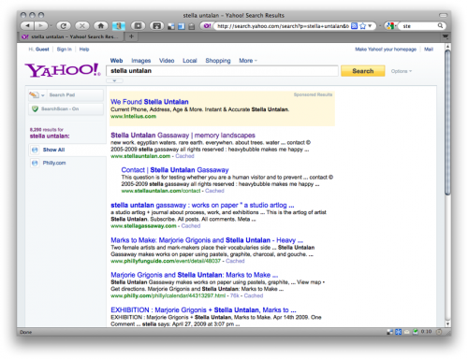Switch to the Images search tab
Image resolution: width=468 pixels, height=359 pixels.
[x=141, y=61]
